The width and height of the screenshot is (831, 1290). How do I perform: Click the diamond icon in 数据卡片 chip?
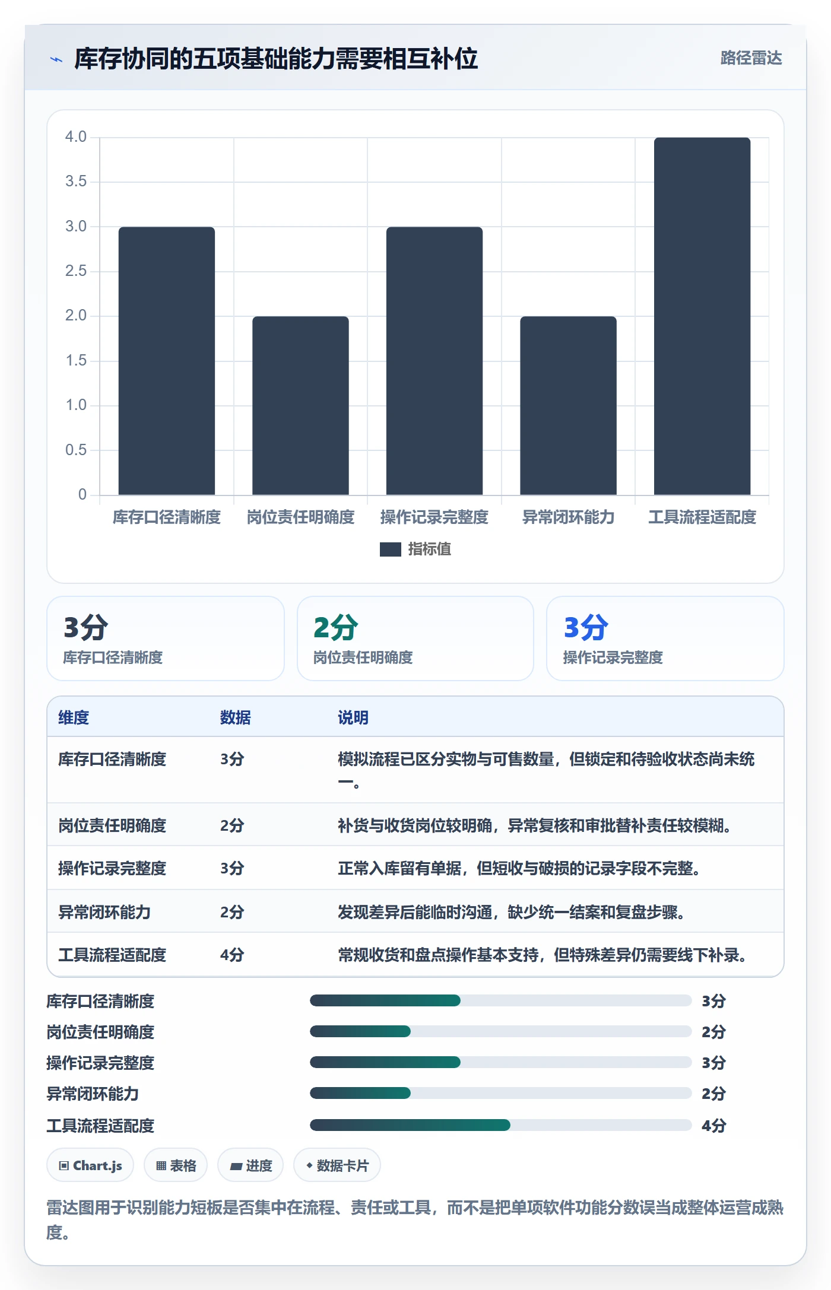[309, 1165]
